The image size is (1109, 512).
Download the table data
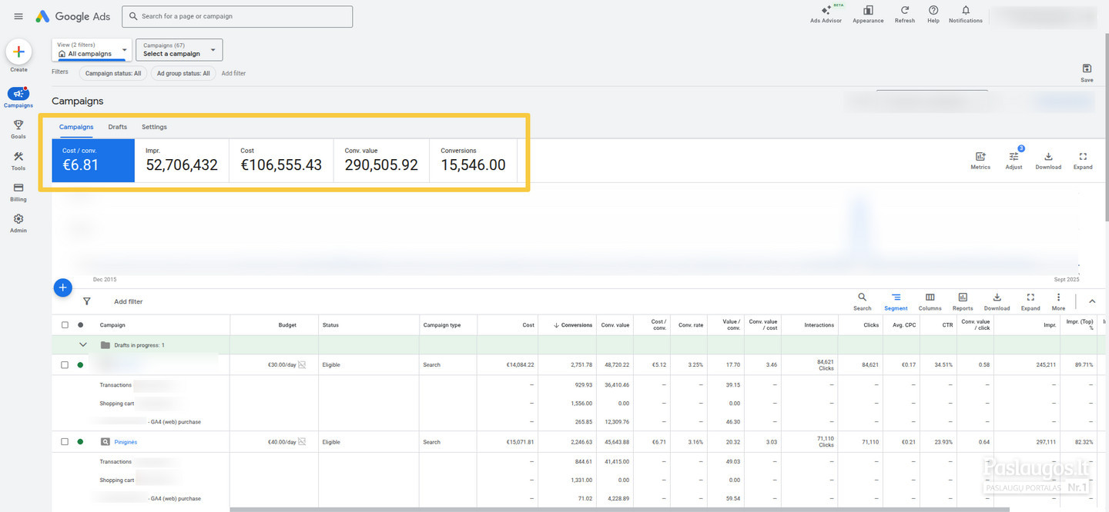coord(997,301)
